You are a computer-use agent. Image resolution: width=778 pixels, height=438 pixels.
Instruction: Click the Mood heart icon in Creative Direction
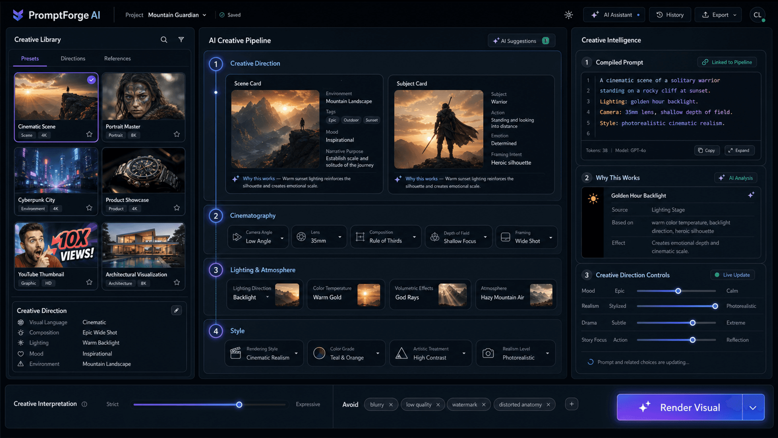click(21, 354)
